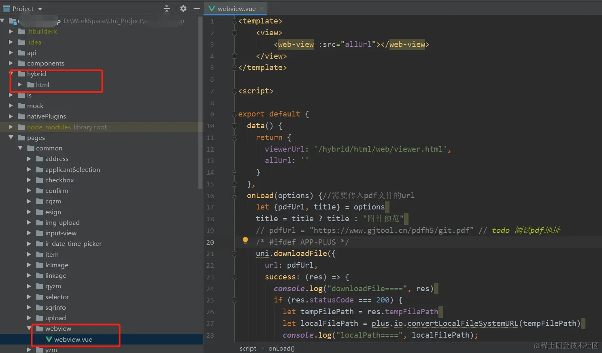Fold the template block at line 1
602x353 pixels.
tap(234, 21)
